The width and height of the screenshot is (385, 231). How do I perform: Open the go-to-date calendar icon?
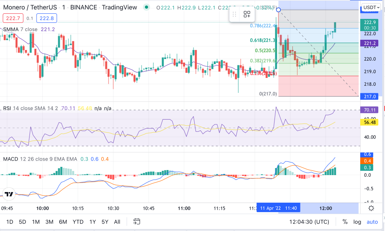click(136, 222)
